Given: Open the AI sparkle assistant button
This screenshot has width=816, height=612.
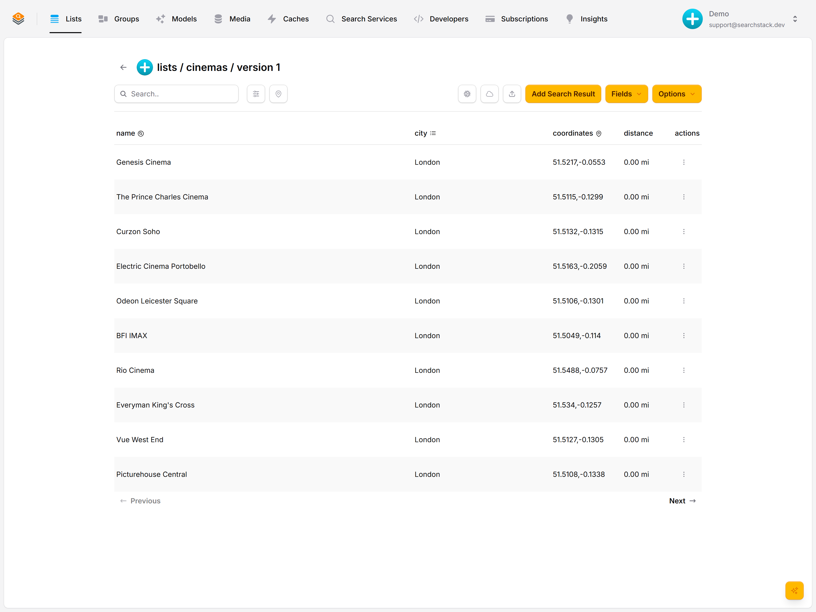Looking at the screenshot, I should click(794, 591).
